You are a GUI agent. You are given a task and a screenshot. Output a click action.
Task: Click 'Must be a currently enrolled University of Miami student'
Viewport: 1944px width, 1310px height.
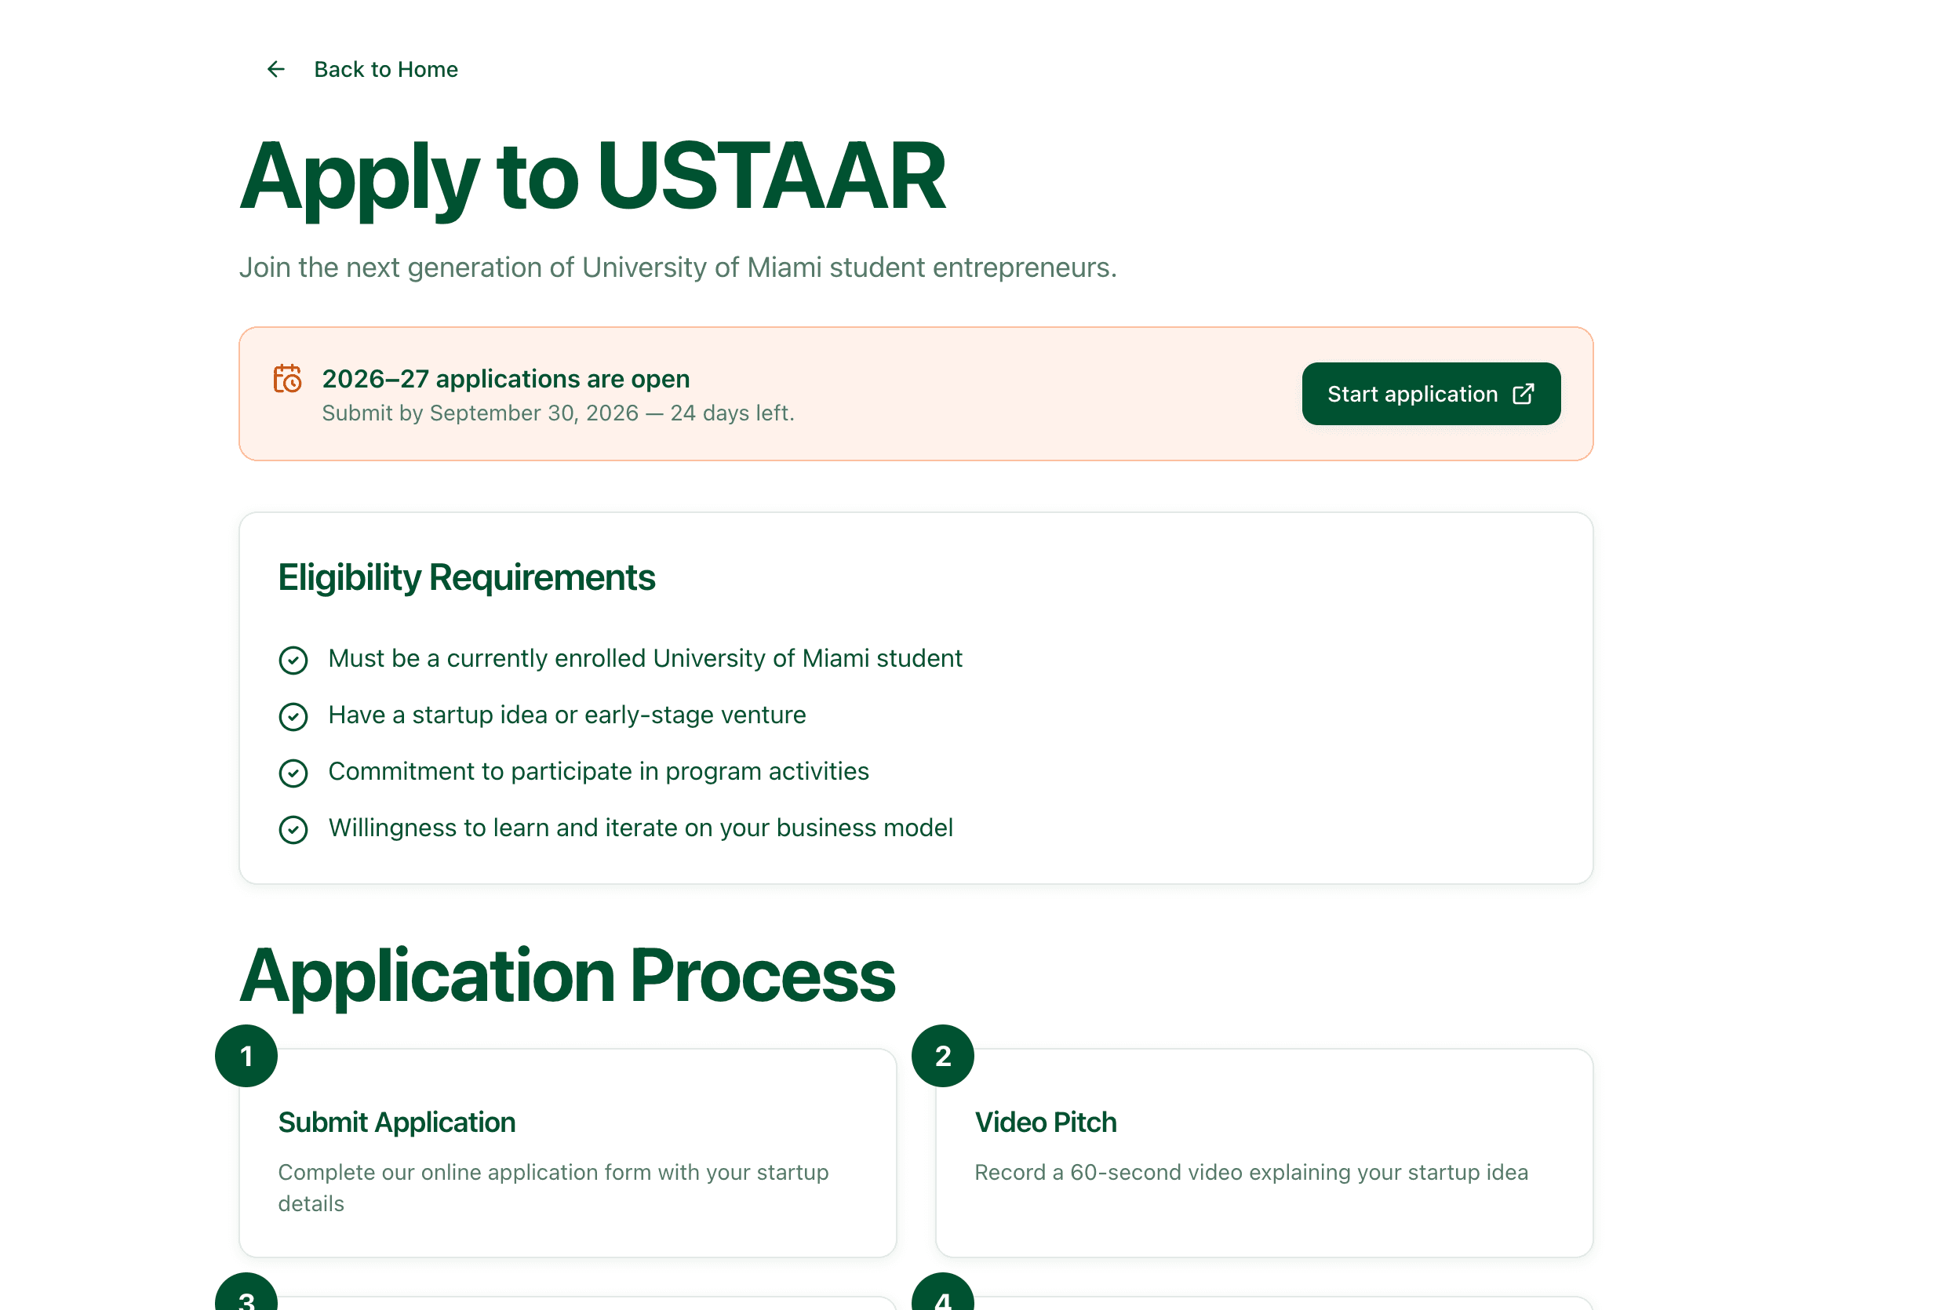click(645, 658)
